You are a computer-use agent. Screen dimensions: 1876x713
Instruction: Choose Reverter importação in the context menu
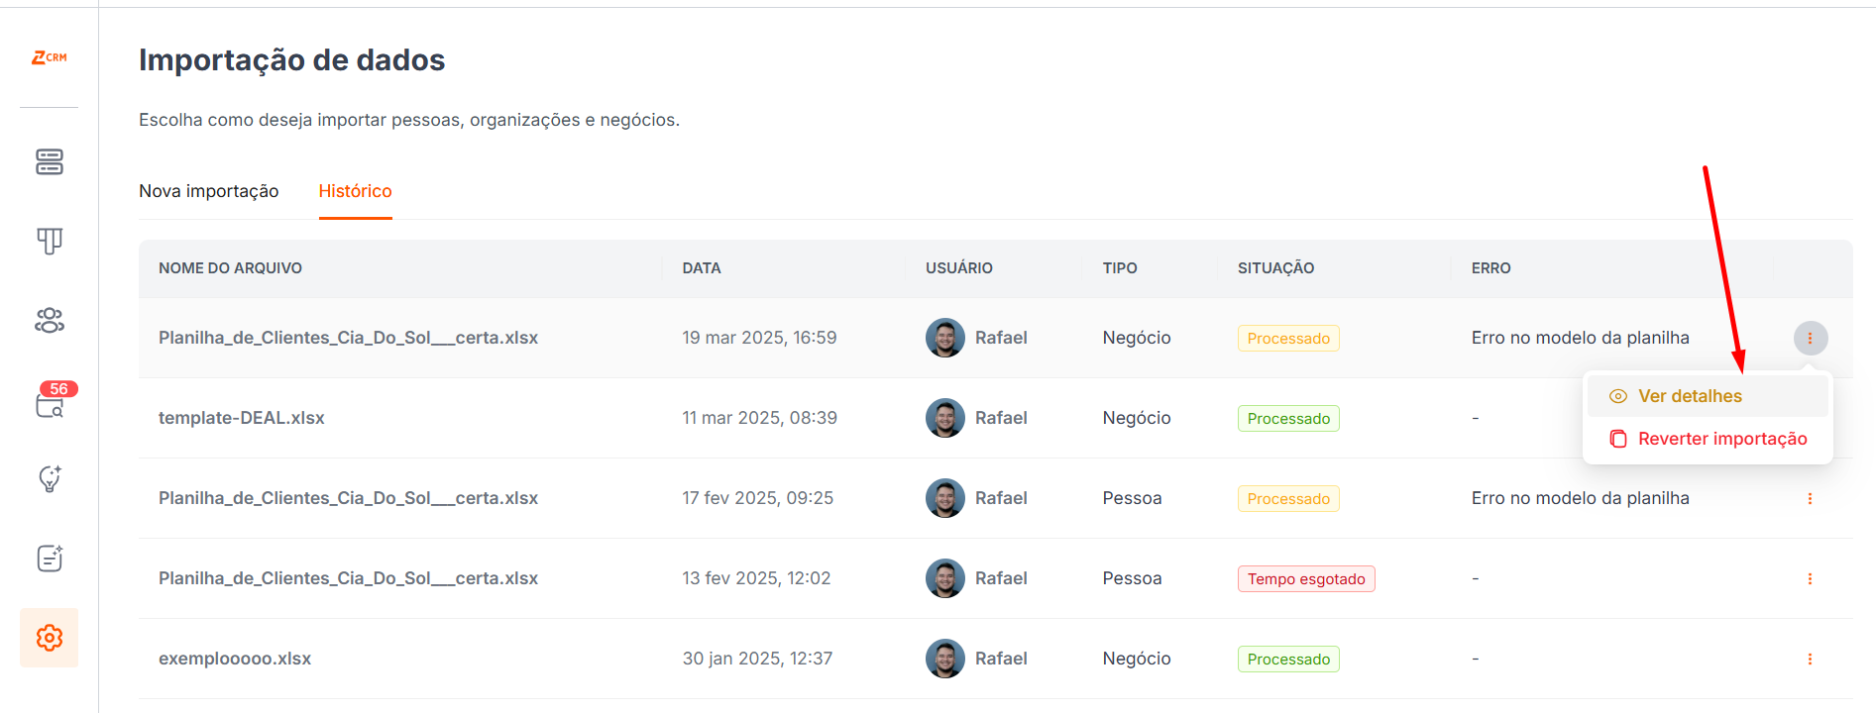pos(1721,439)
